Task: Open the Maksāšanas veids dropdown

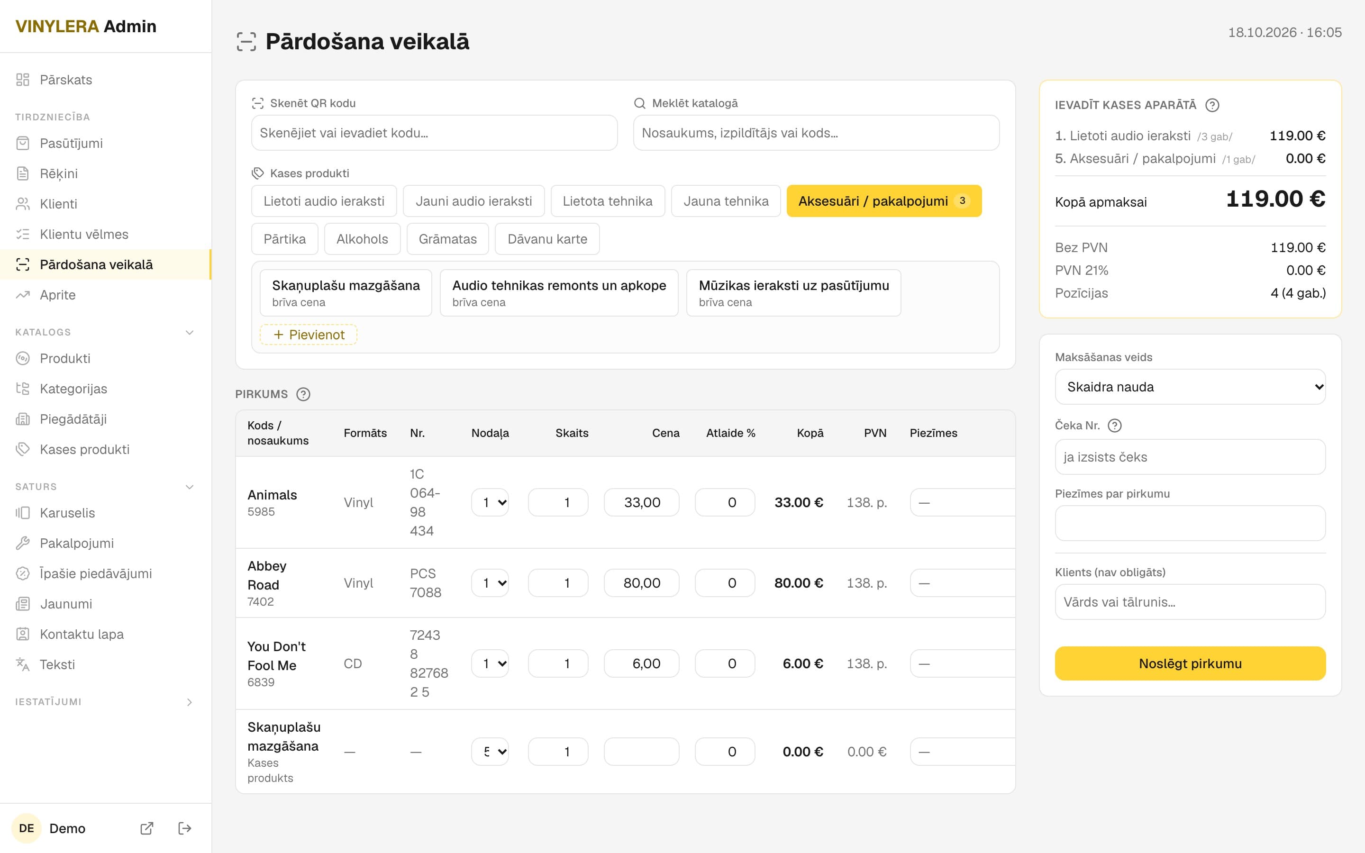Action: coord(1190,387)
